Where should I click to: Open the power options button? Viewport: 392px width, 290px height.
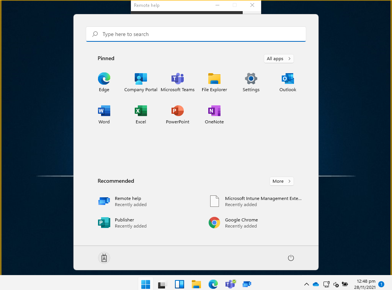tap(291, 258)
